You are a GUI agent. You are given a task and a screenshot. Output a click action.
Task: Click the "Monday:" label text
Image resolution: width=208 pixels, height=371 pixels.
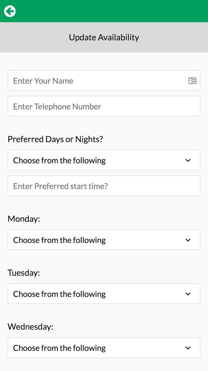(x=24, y=219)
